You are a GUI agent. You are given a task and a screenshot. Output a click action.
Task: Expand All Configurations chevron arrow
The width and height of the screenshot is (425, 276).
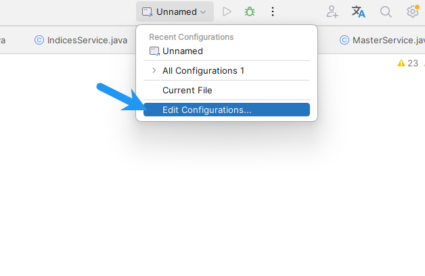pyautogui.click(x=154, y=70)
